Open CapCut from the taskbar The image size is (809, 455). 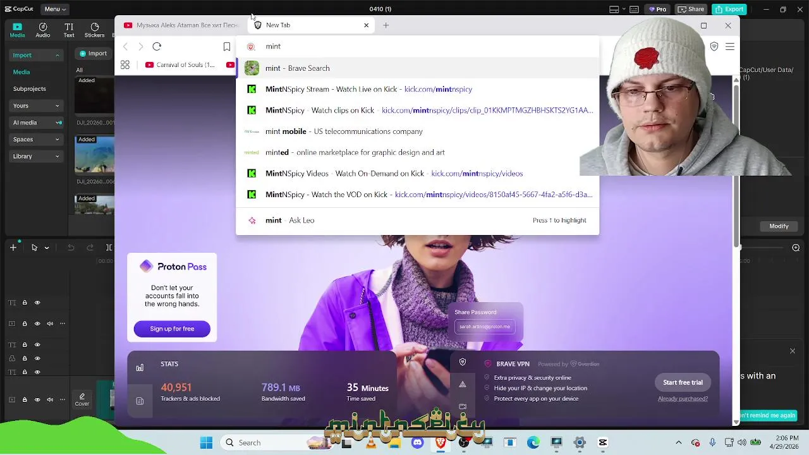(x=602, y=443)
